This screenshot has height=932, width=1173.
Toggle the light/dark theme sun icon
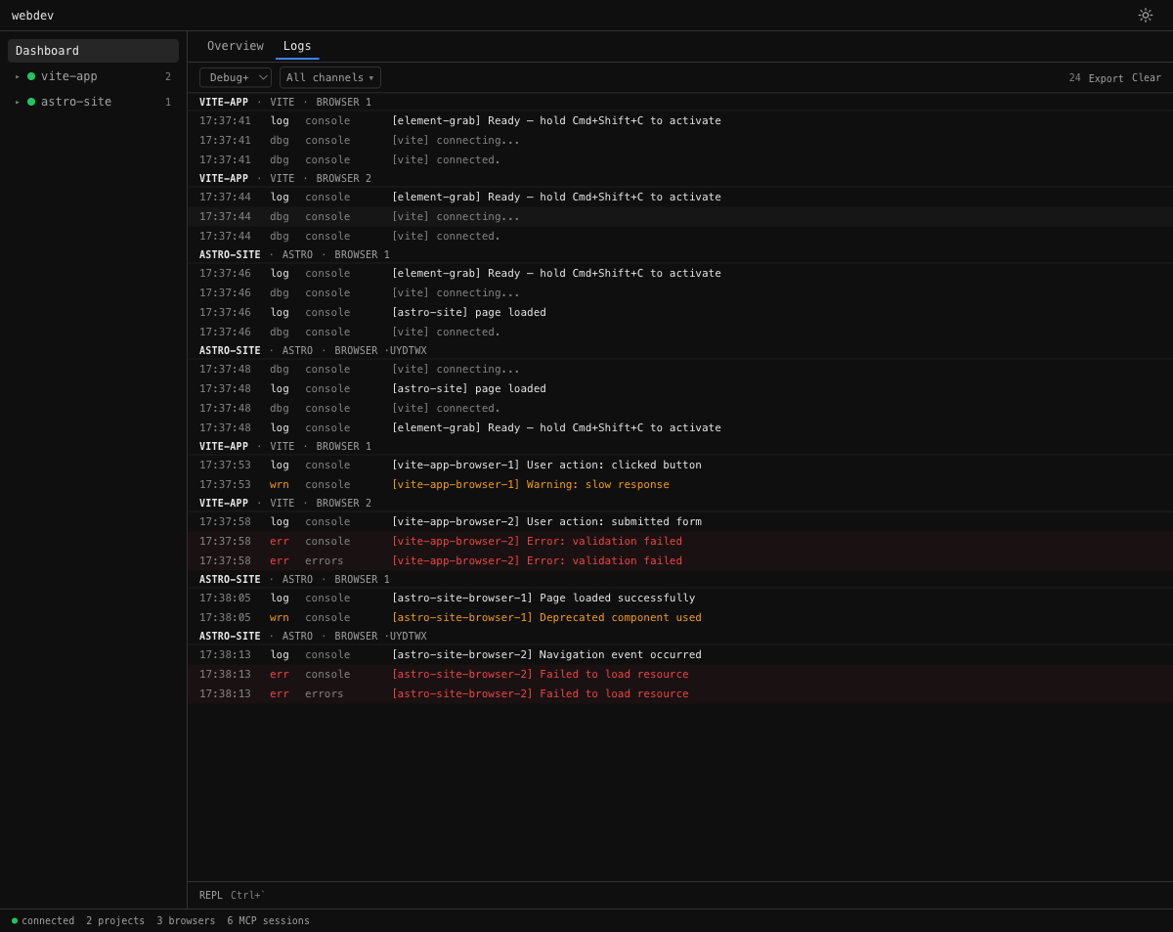[1146, 16]
